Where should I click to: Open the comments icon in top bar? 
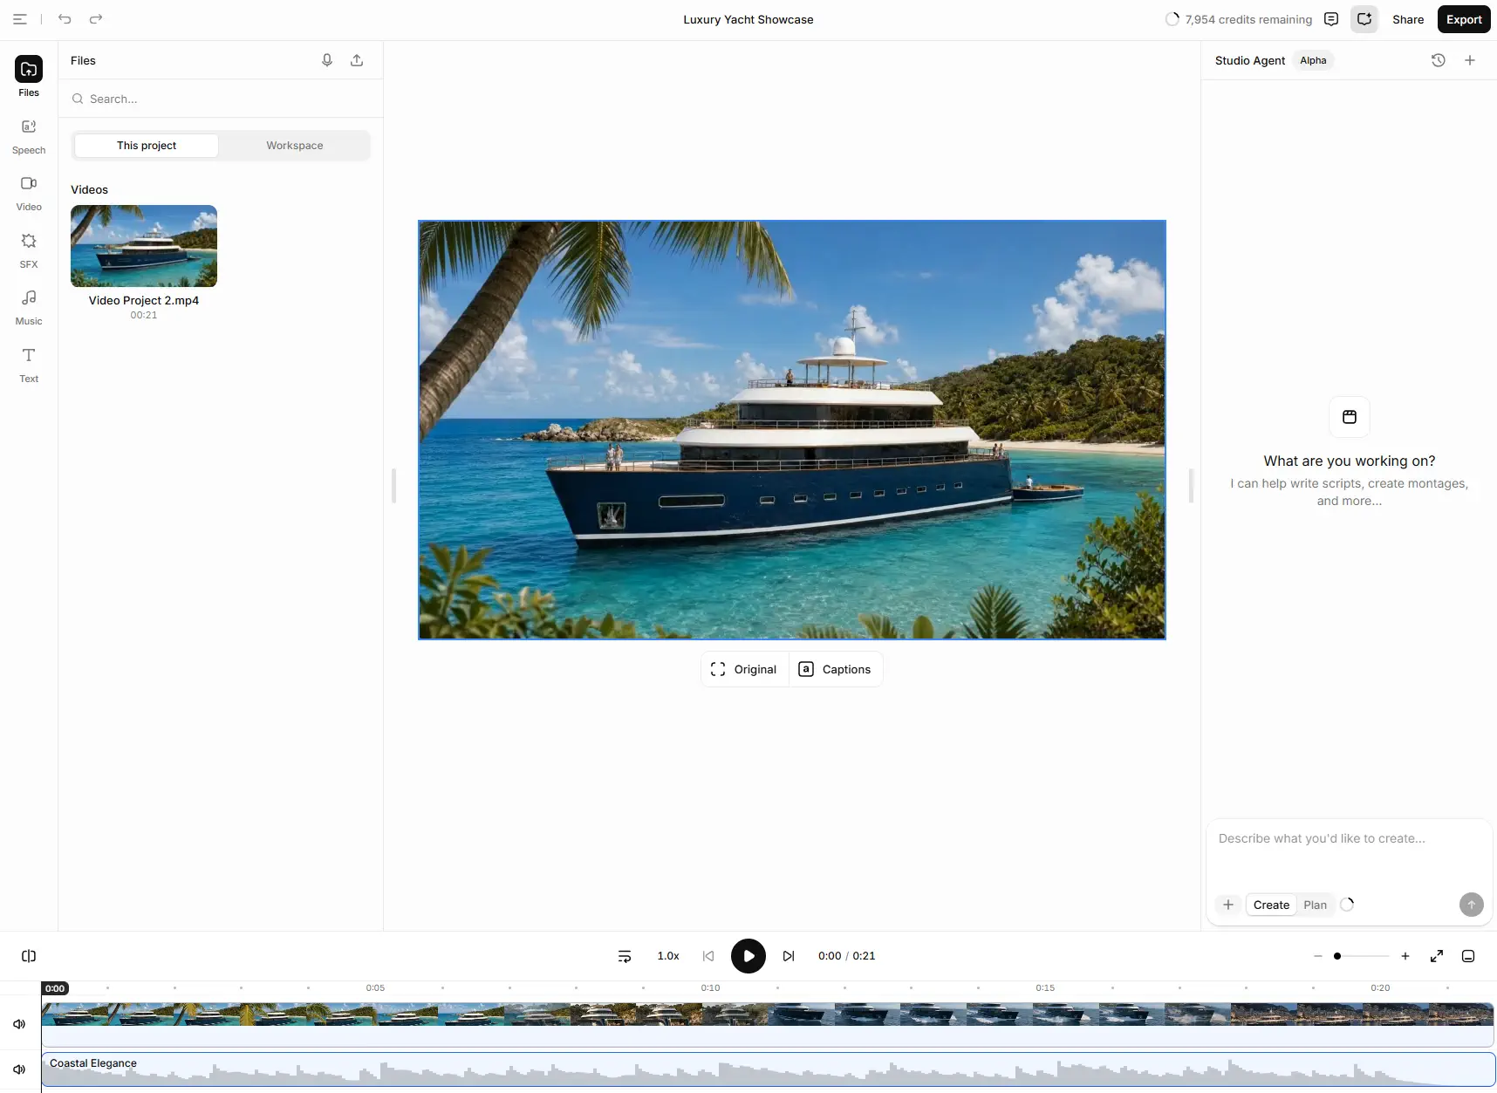(x=1331, y=19)
